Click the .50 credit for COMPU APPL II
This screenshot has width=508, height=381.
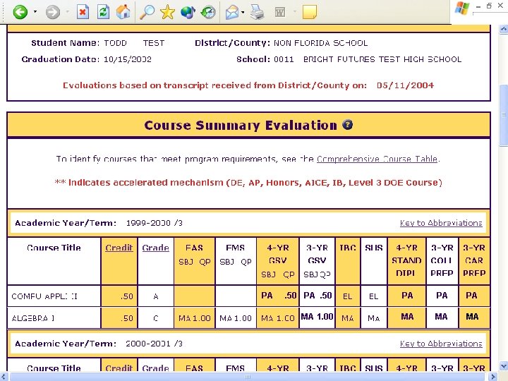coord(126,296)
